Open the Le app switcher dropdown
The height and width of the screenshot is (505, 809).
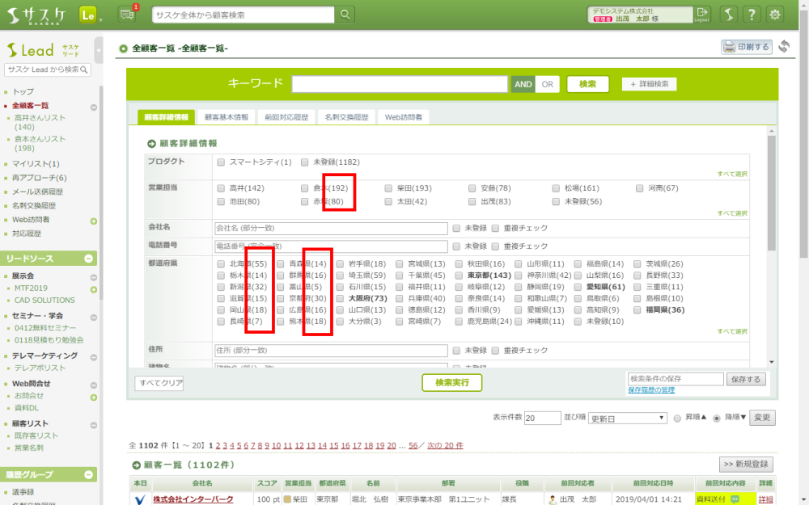tap(91, 15)
